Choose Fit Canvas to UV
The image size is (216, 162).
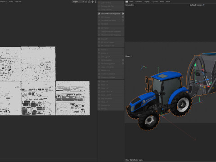coord(111,46)
